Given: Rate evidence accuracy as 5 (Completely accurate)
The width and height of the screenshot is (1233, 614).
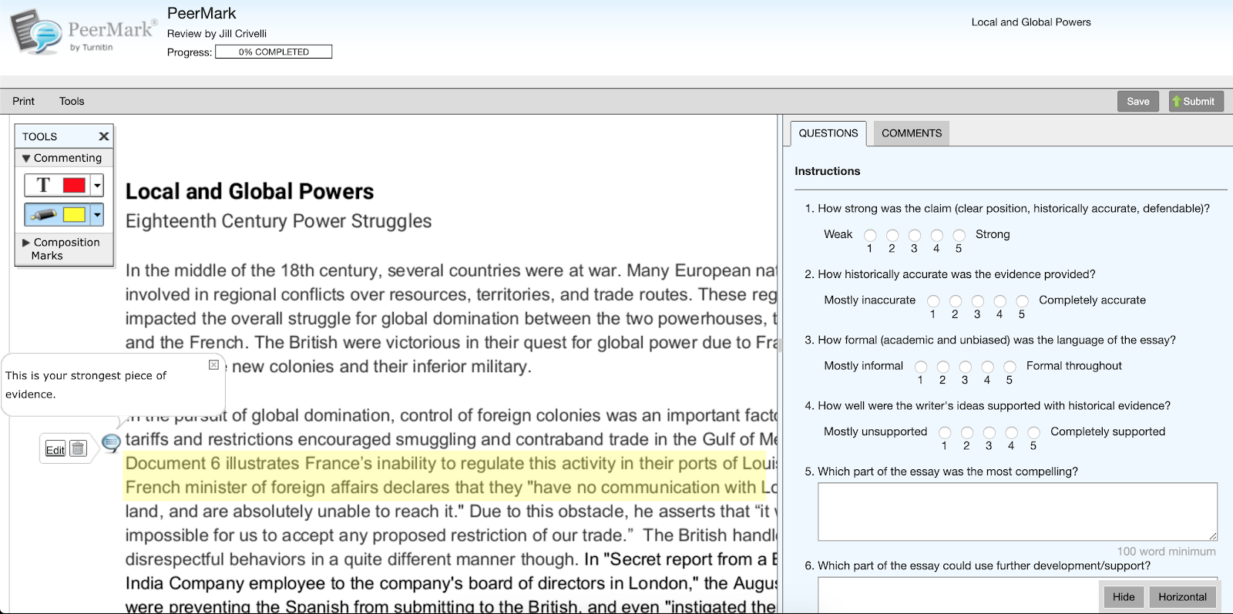Looking at the screenshot, I should (x=1023, y=301).
